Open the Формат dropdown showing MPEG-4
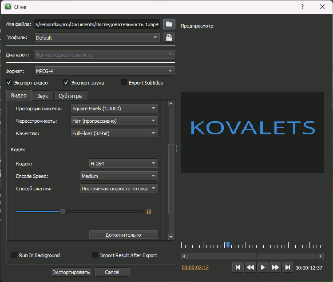333x282 pixels. 105,71
